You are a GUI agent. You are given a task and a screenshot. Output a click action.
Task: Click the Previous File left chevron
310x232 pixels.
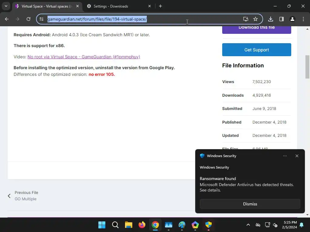(x=9, y=196)
